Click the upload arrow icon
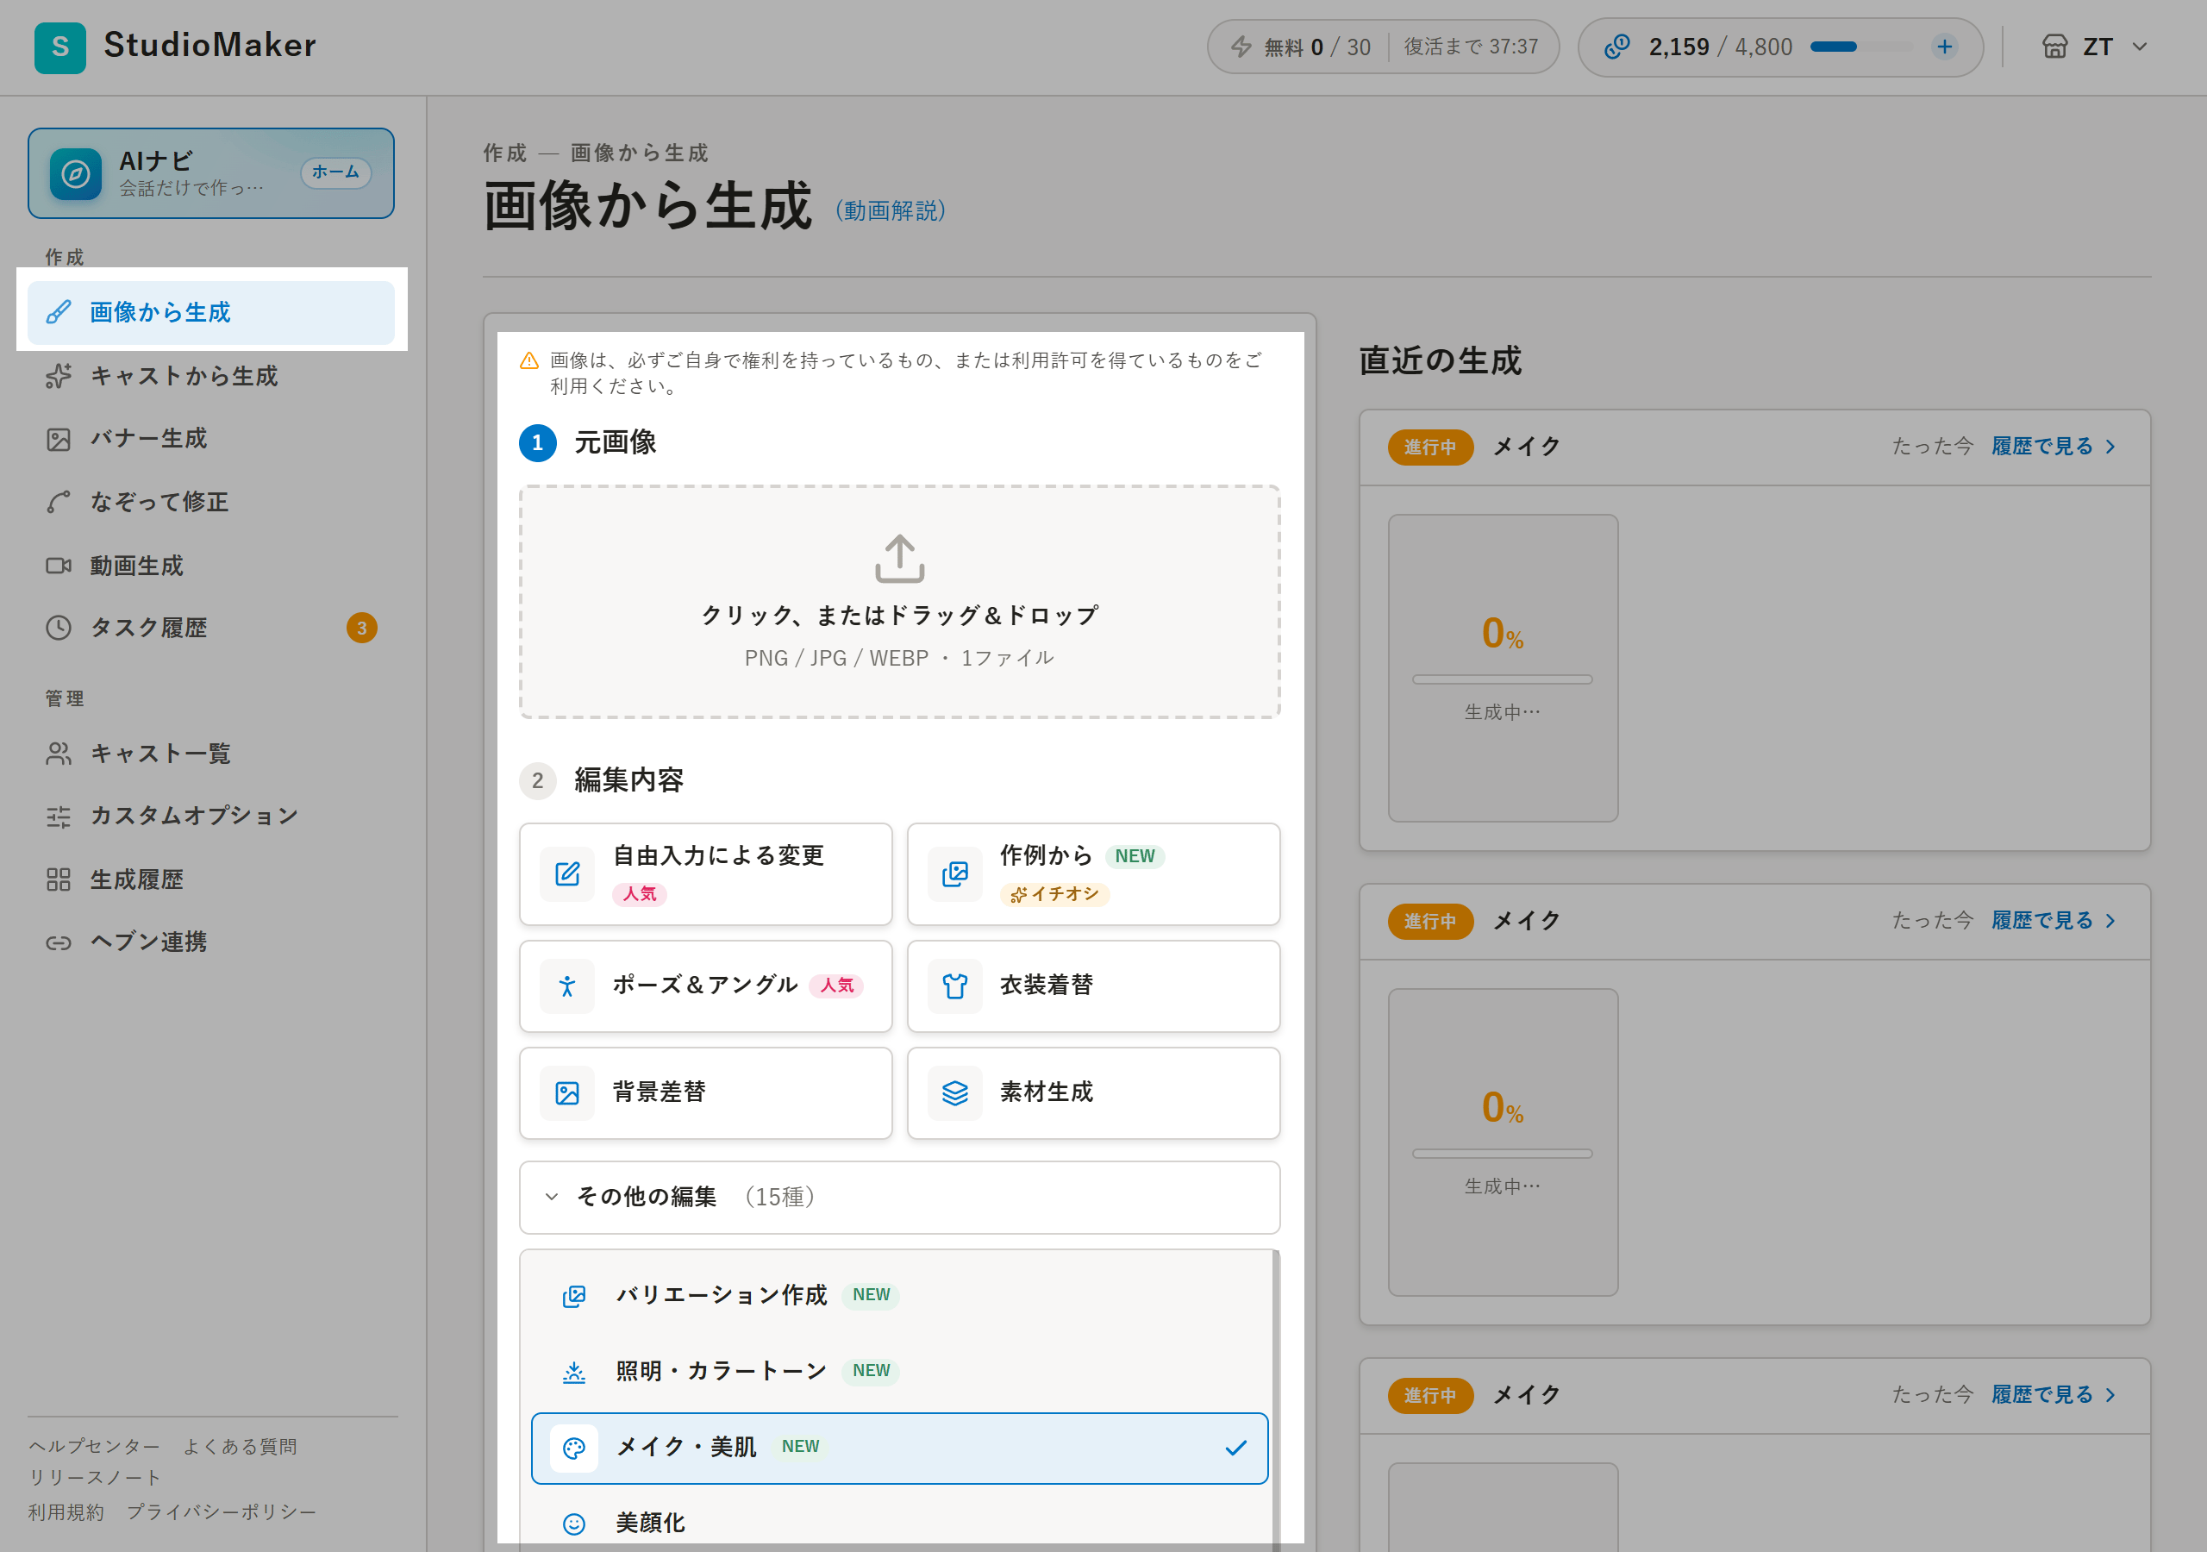Screen dimensions: 2207x1552 tap(900, 559)
